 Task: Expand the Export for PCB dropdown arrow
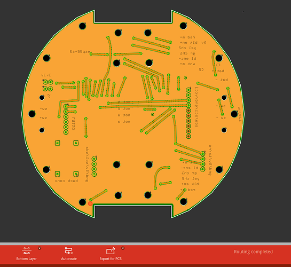[123, 248]
